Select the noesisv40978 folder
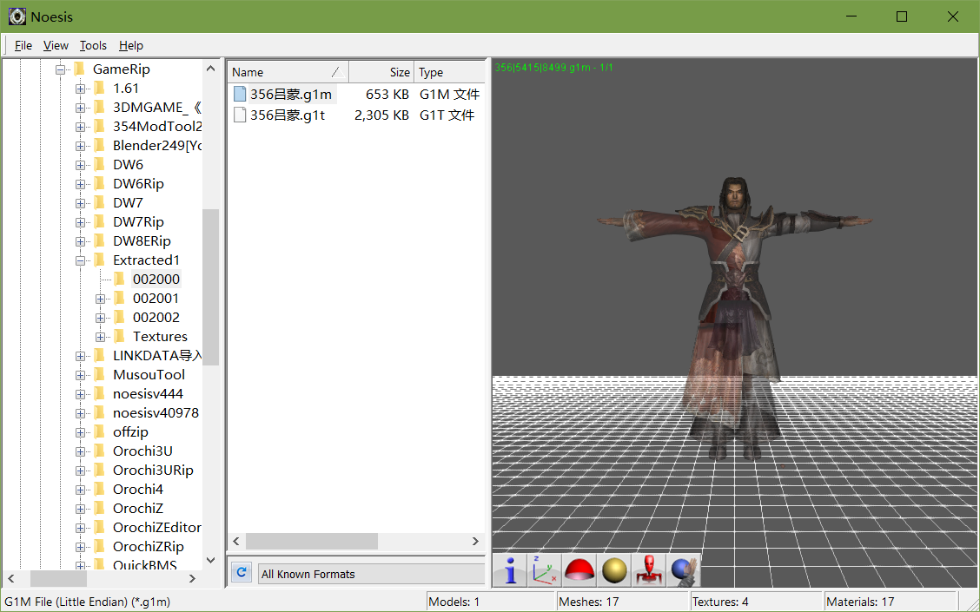Screen dimensions: 980x612 (156, 413)
